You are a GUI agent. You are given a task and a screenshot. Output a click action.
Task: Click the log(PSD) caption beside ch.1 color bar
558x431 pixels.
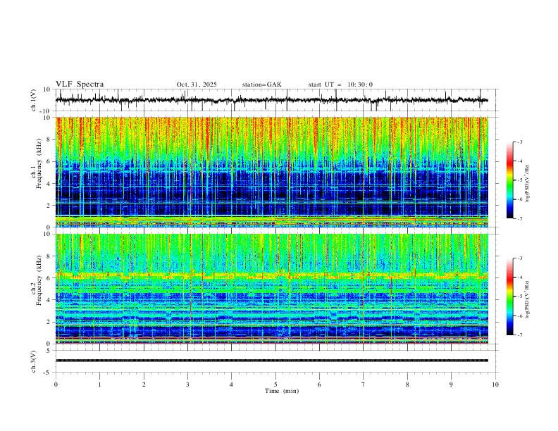point(528,183)
